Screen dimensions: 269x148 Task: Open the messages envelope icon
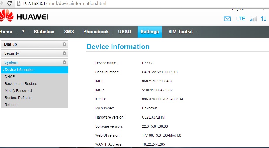(x=227, y=19)
